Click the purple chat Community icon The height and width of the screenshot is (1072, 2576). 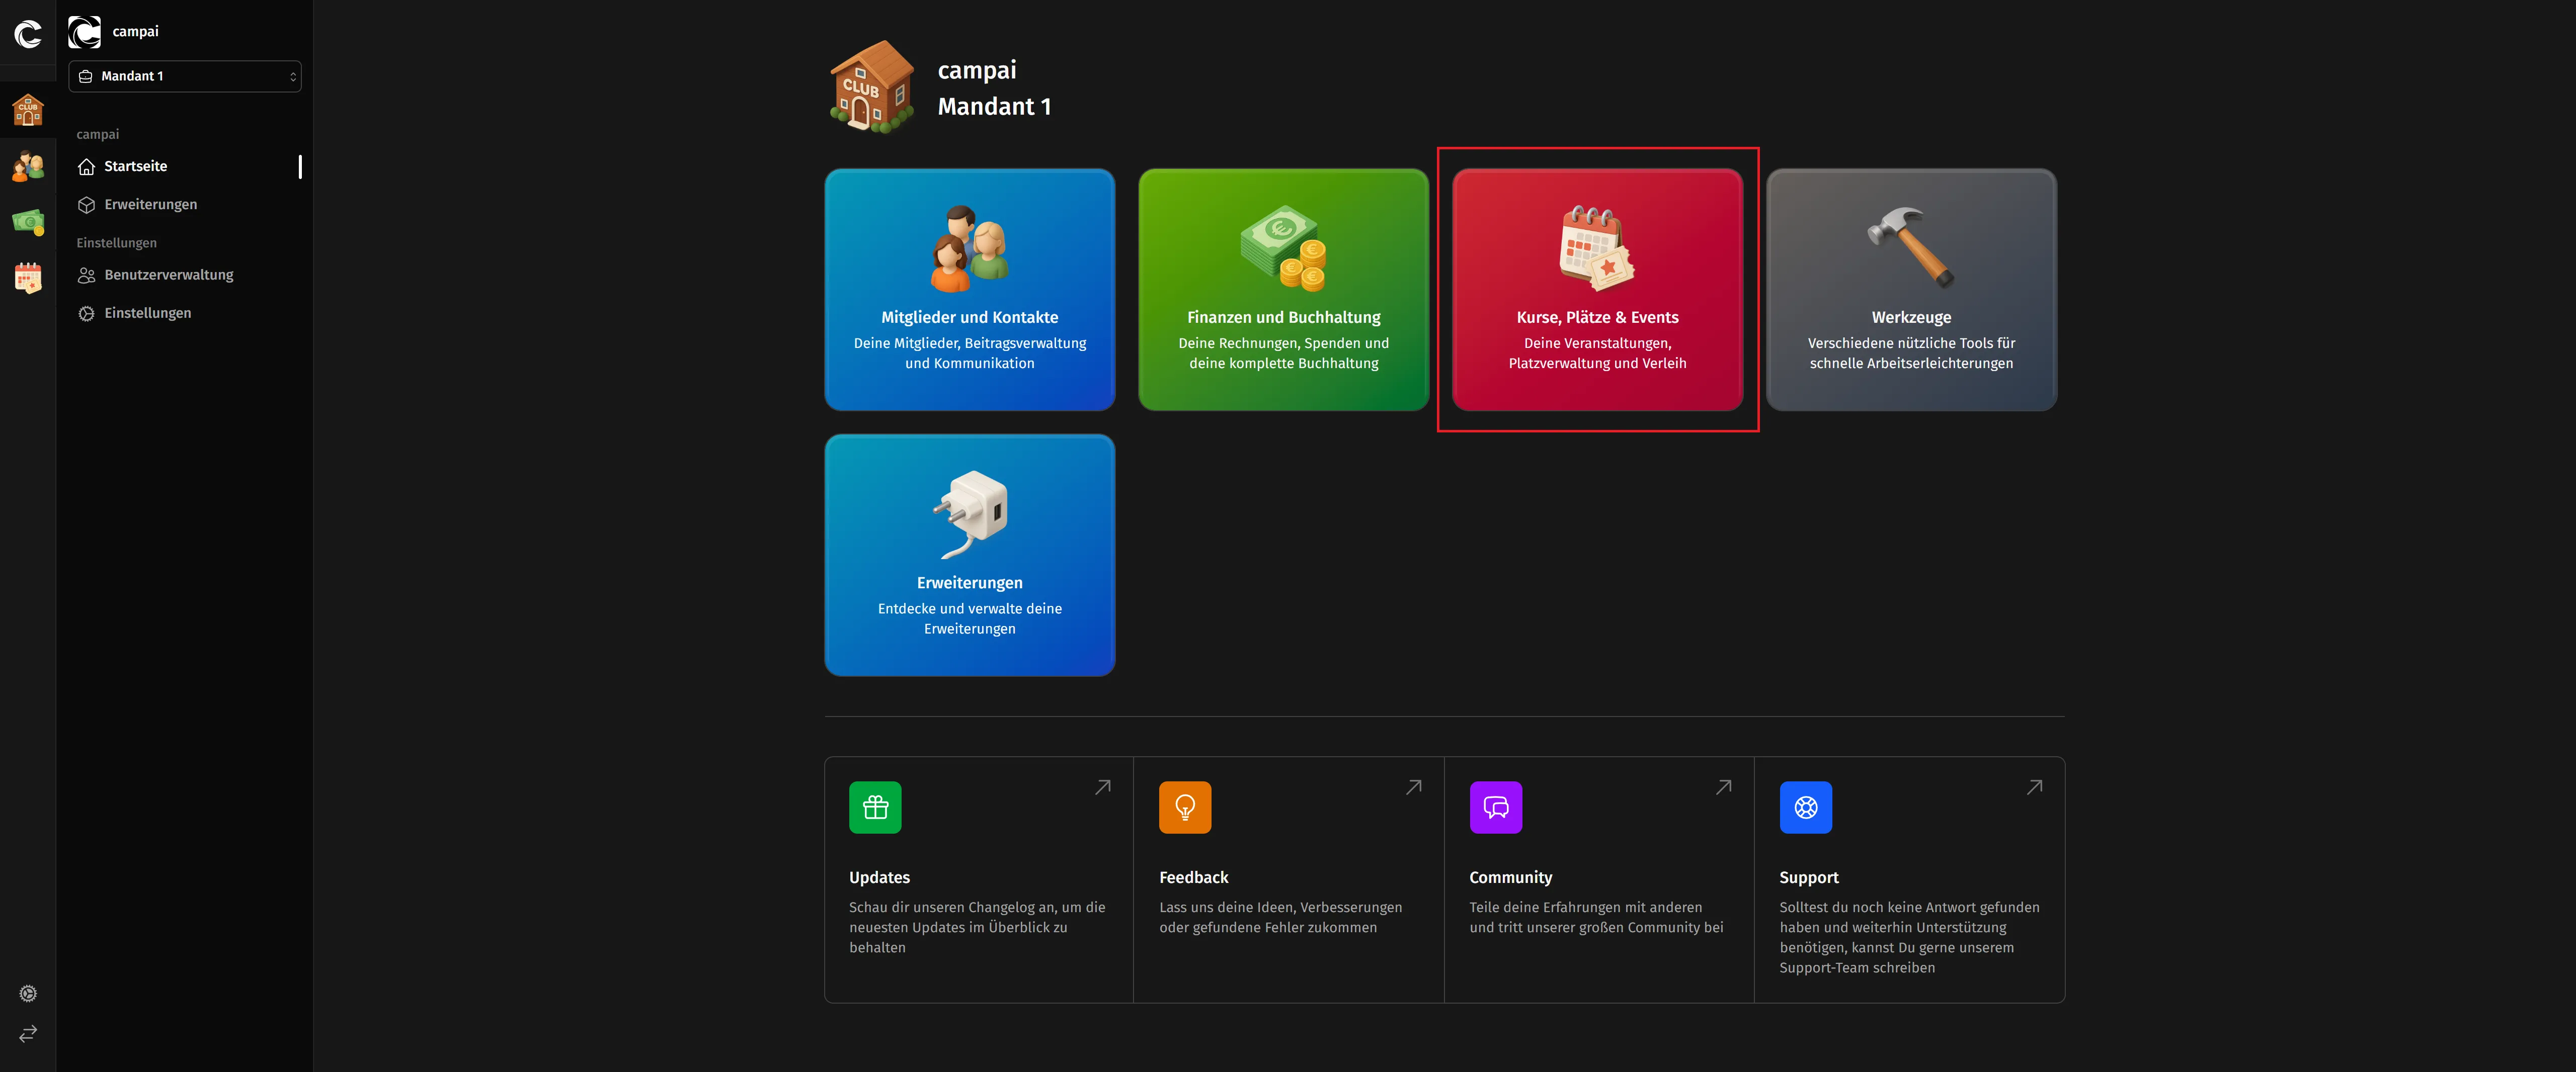click(x=1496, y=807)
